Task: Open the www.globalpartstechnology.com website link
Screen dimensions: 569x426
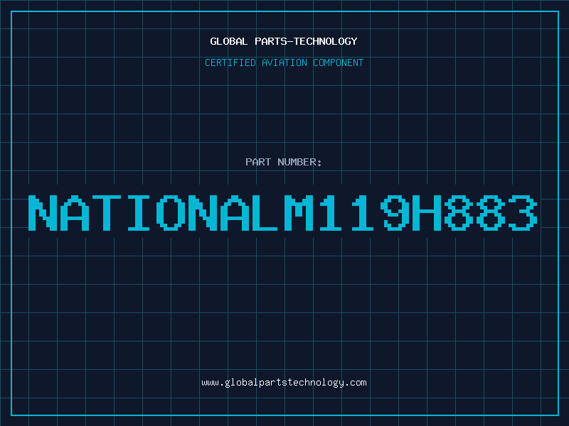Action: click(284, 383)
